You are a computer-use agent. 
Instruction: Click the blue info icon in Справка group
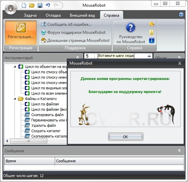[x=152, y=40]
